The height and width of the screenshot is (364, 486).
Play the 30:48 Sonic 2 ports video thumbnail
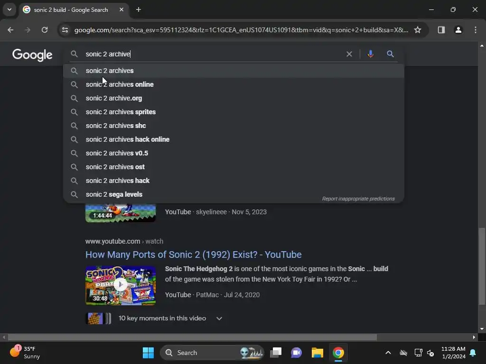click(121, 285)
